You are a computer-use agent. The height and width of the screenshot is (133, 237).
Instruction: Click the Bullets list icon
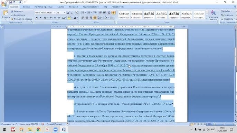click(83, 13)
